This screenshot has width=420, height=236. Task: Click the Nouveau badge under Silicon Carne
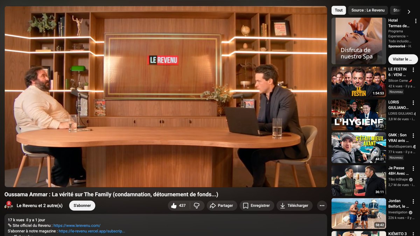point(396,92)
